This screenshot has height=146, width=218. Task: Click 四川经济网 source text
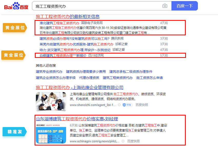[x=96, y=56]
